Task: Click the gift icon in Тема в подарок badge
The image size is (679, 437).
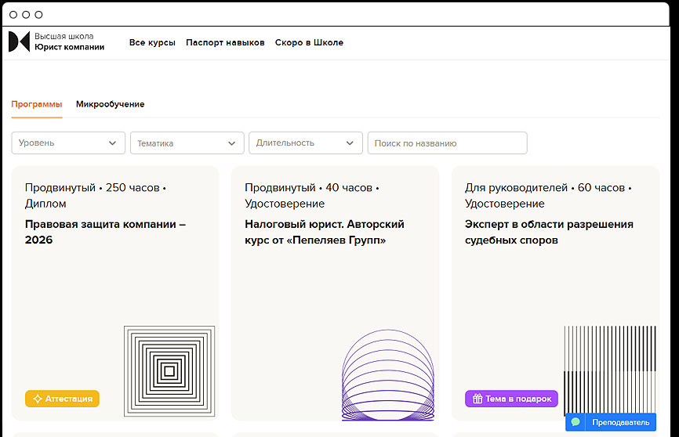Action: [x=477, y=399]
